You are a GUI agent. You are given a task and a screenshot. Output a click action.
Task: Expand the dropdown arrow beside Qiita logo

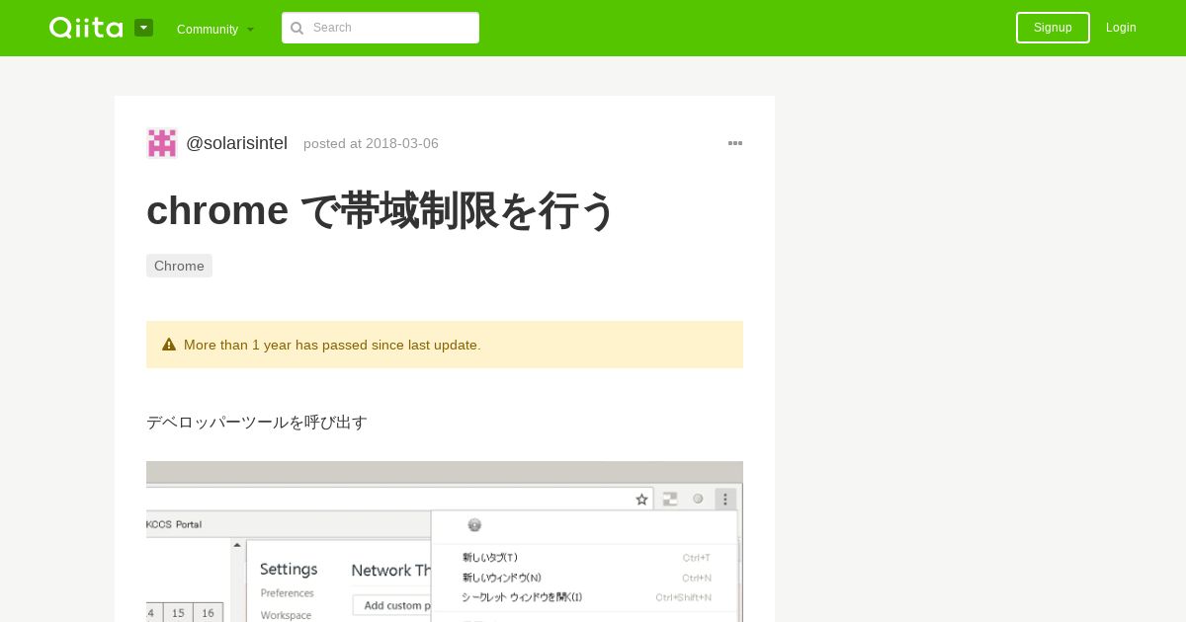click(143, 28)
